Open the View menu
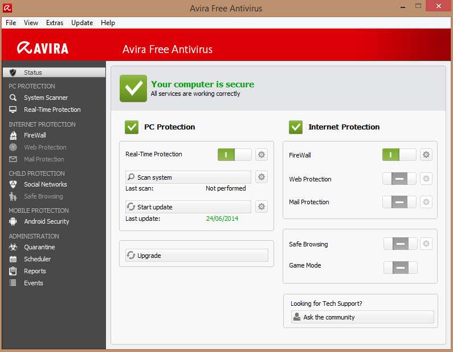 (31, 23)
